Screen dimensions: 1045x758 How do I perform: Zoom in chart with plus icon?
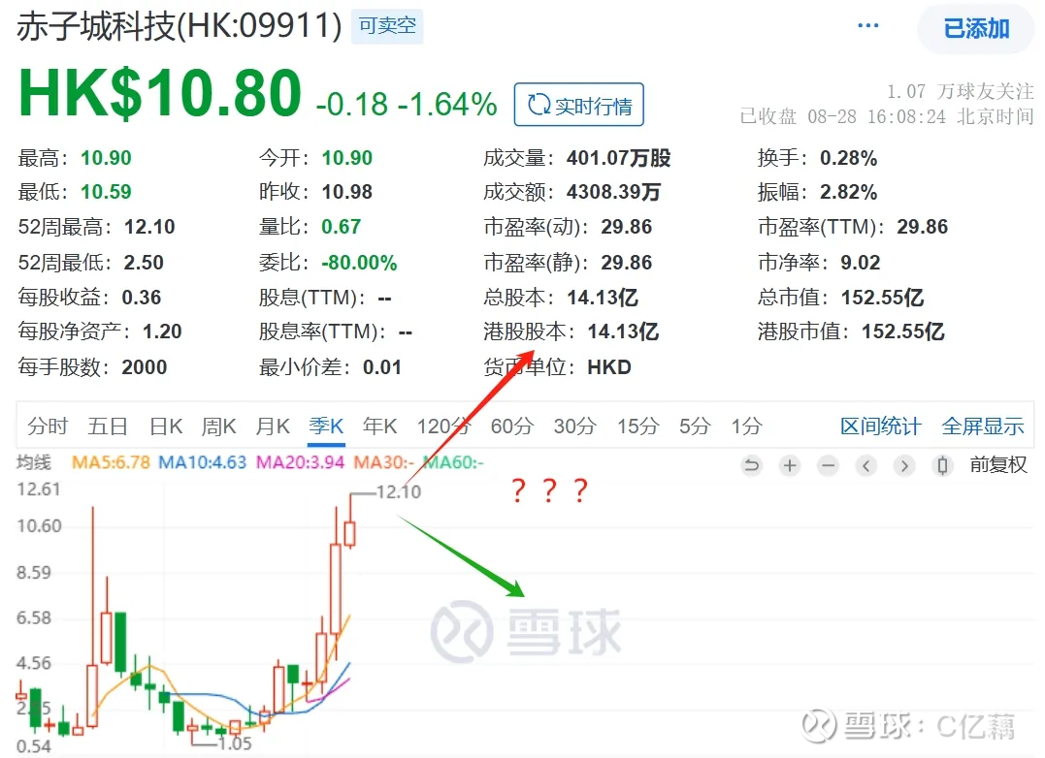coord(790,465)
